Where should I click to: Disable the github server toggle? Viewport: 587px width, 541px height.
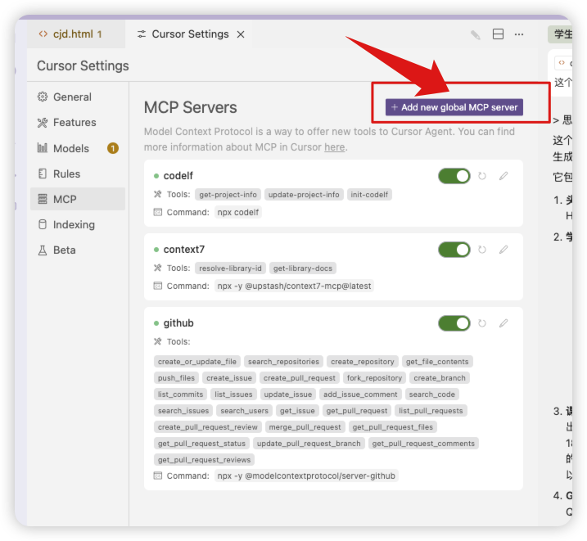pos(454,323)
